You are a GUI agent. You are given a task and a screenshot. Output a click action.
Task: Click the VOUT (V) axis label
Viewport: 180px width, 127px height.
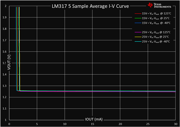pos(9,62)
